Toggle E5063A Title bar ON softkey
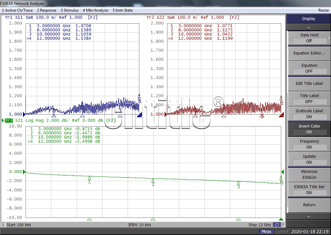 pos(309,190)
